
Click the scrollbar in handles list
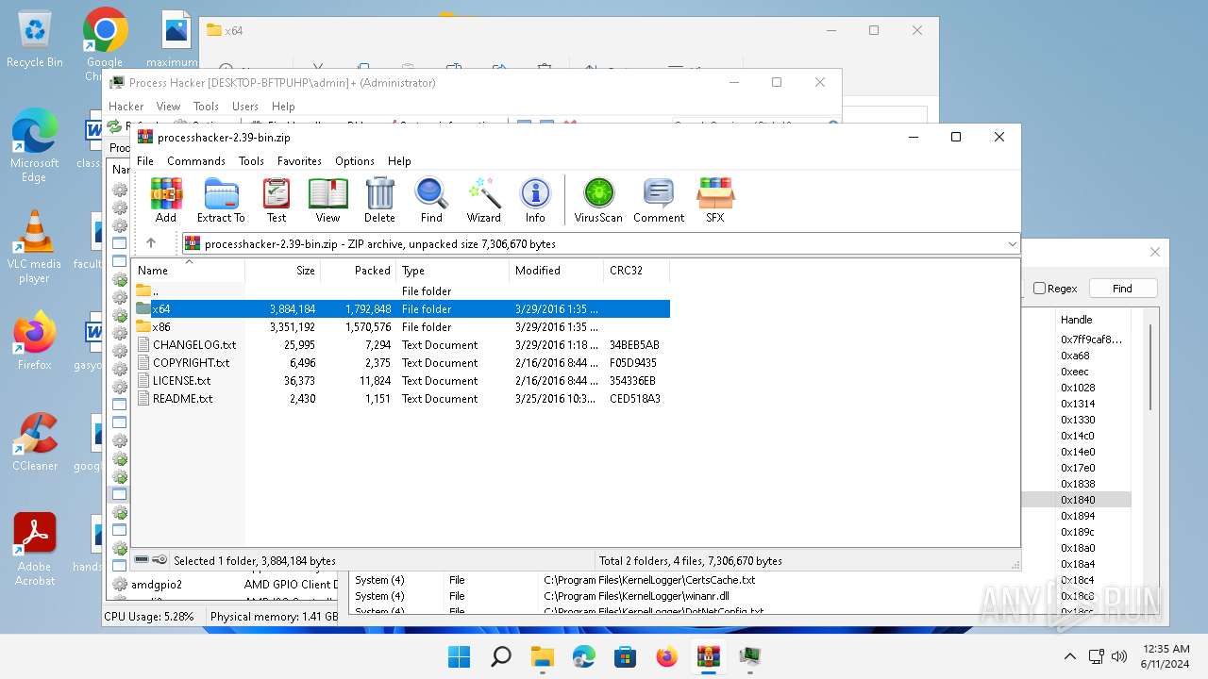pyautogui.click(x=1149, y=368)
